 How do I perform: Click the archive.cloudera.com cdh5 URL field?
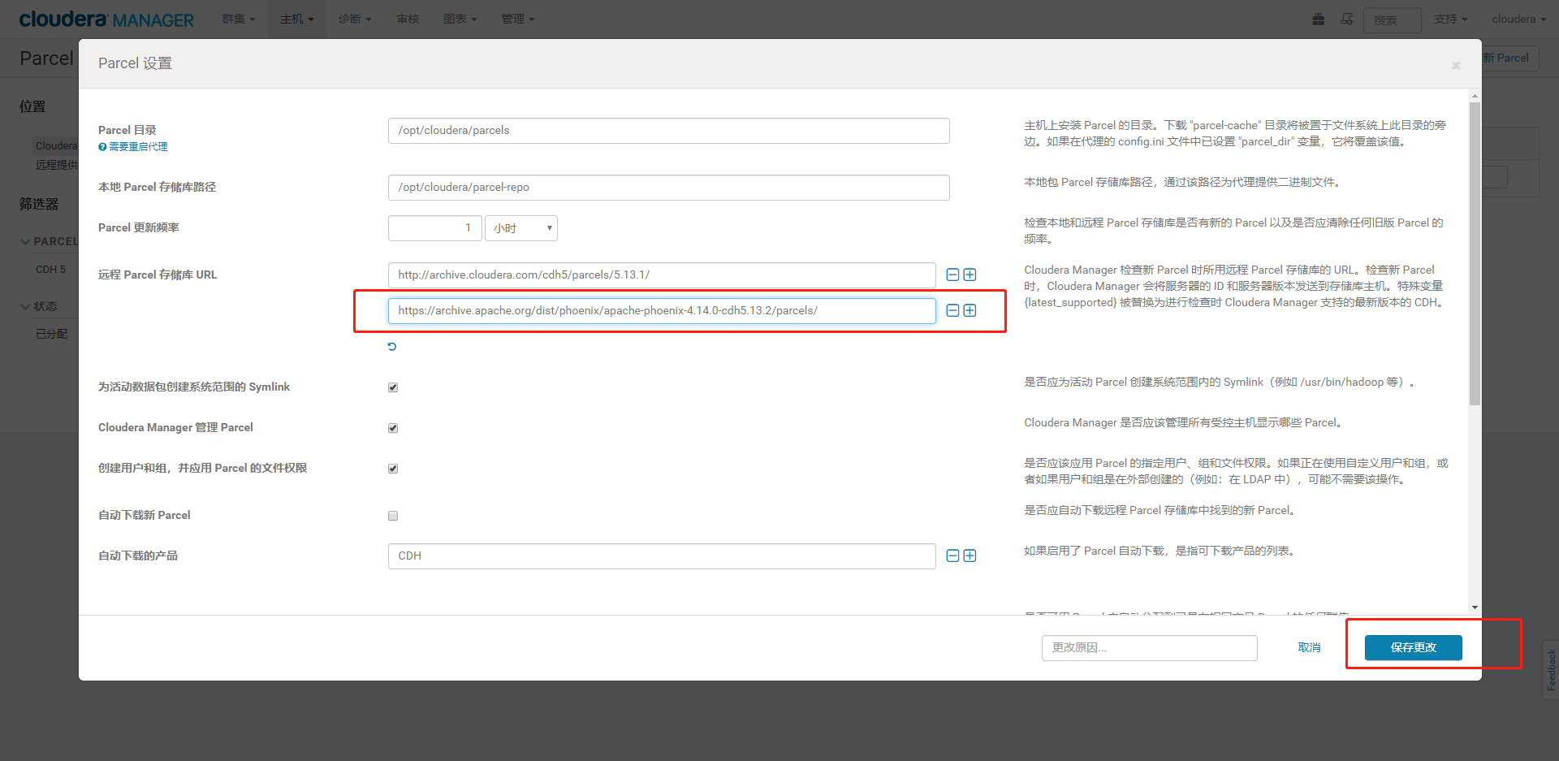(662, 275)
